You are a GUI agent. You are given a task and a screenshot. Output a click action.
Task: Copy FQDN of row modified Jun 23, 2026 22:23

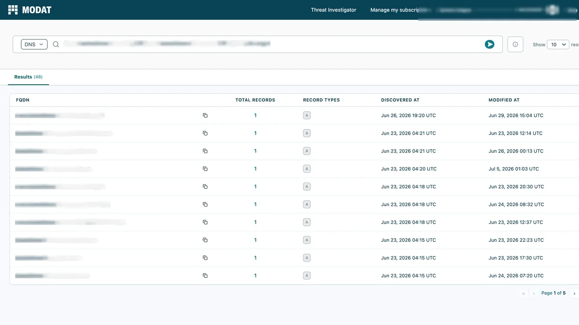coord(205,240)
